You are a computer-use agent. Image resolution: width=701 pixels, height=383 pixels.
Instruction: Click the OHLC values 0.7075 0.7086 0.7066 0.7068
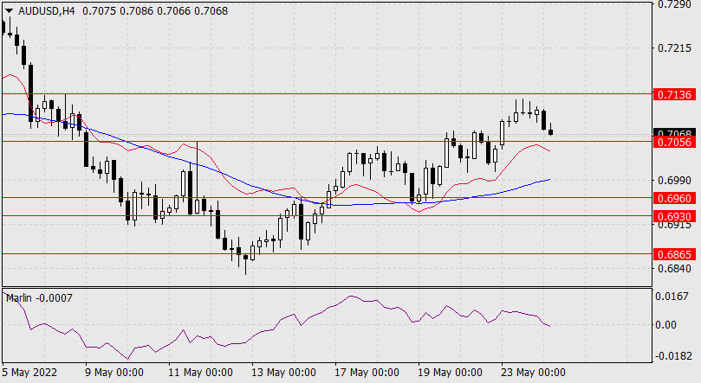tap(155, 11)
